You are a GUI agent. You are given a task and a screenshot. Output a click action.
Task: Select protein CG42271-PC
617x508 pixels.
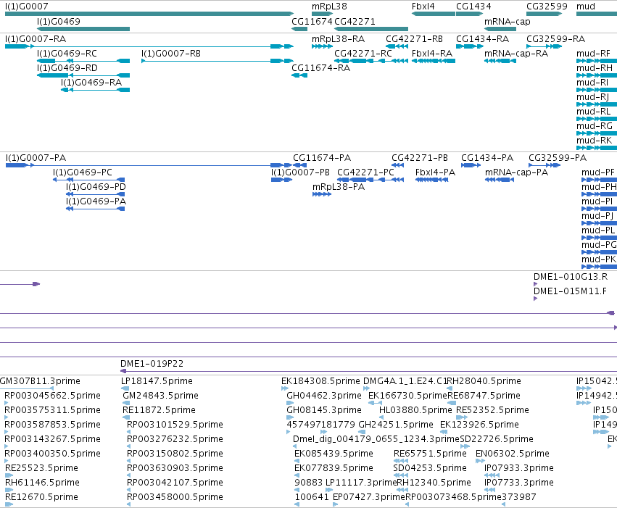tap(370, 180)
